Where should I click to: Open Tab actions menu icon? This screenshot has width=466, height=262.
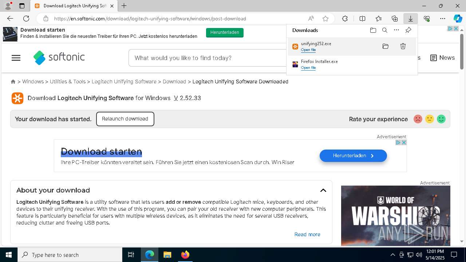pyautogui.click(x=22, y=6)
